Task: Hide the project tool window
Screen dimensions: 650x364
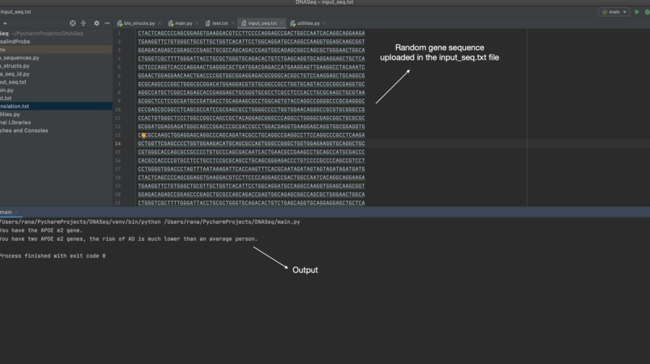Action: point(107,23)
